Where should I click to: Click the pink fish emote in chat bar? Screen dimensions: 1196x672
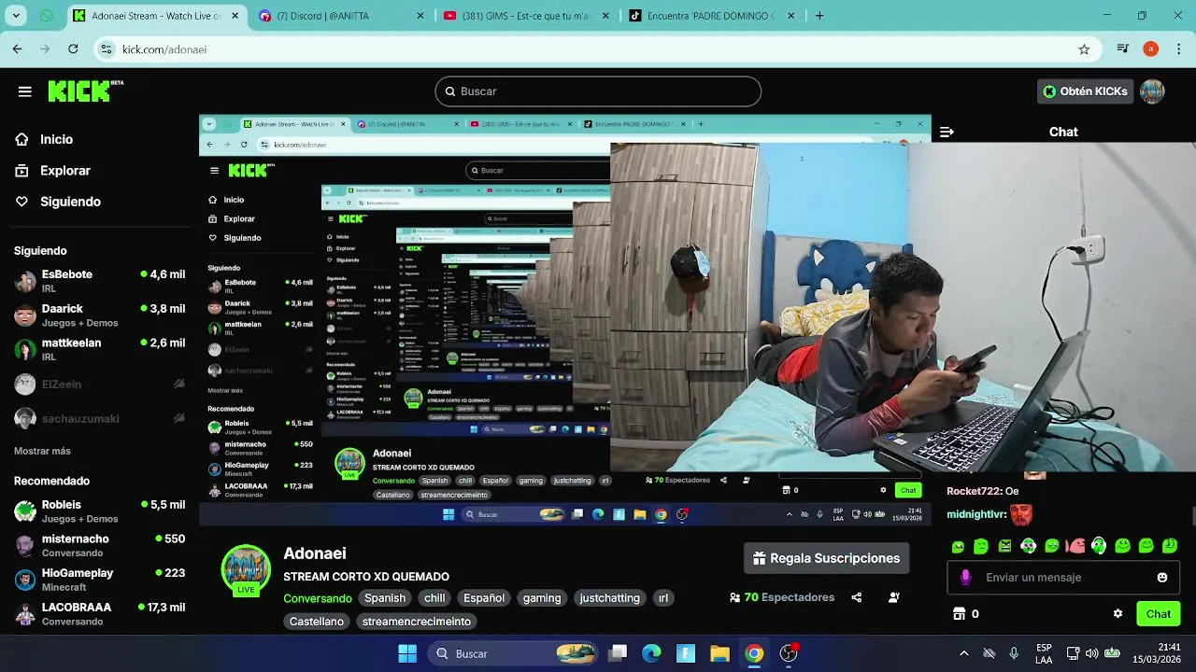click(1075, 546)
